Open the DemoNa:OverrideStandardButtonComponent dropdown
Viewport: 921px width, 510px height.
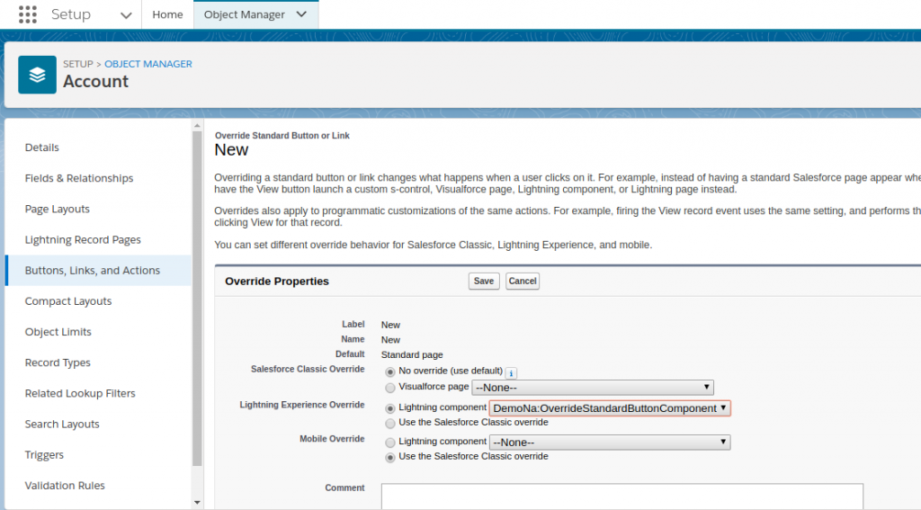point(610,408)
